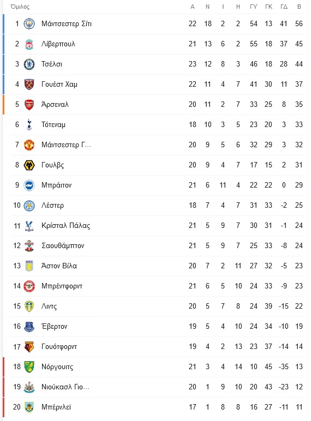Click the ΓΔ goal difference header

tap(284, 7)
